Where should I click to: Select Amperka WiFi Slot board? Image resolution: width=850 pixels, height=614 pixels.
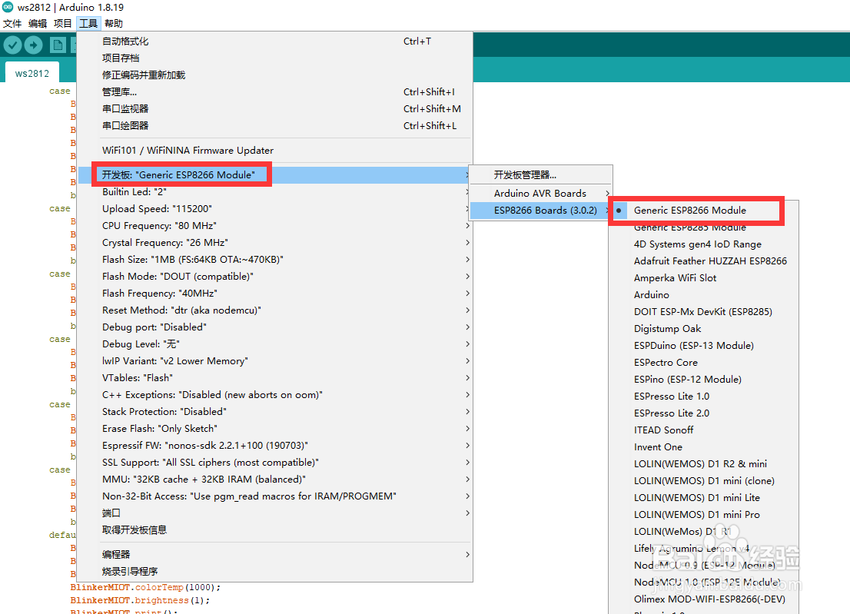[704, 277]
